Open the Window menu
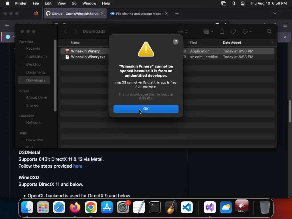This screenshot has height=219, width=292. point(89,3)
